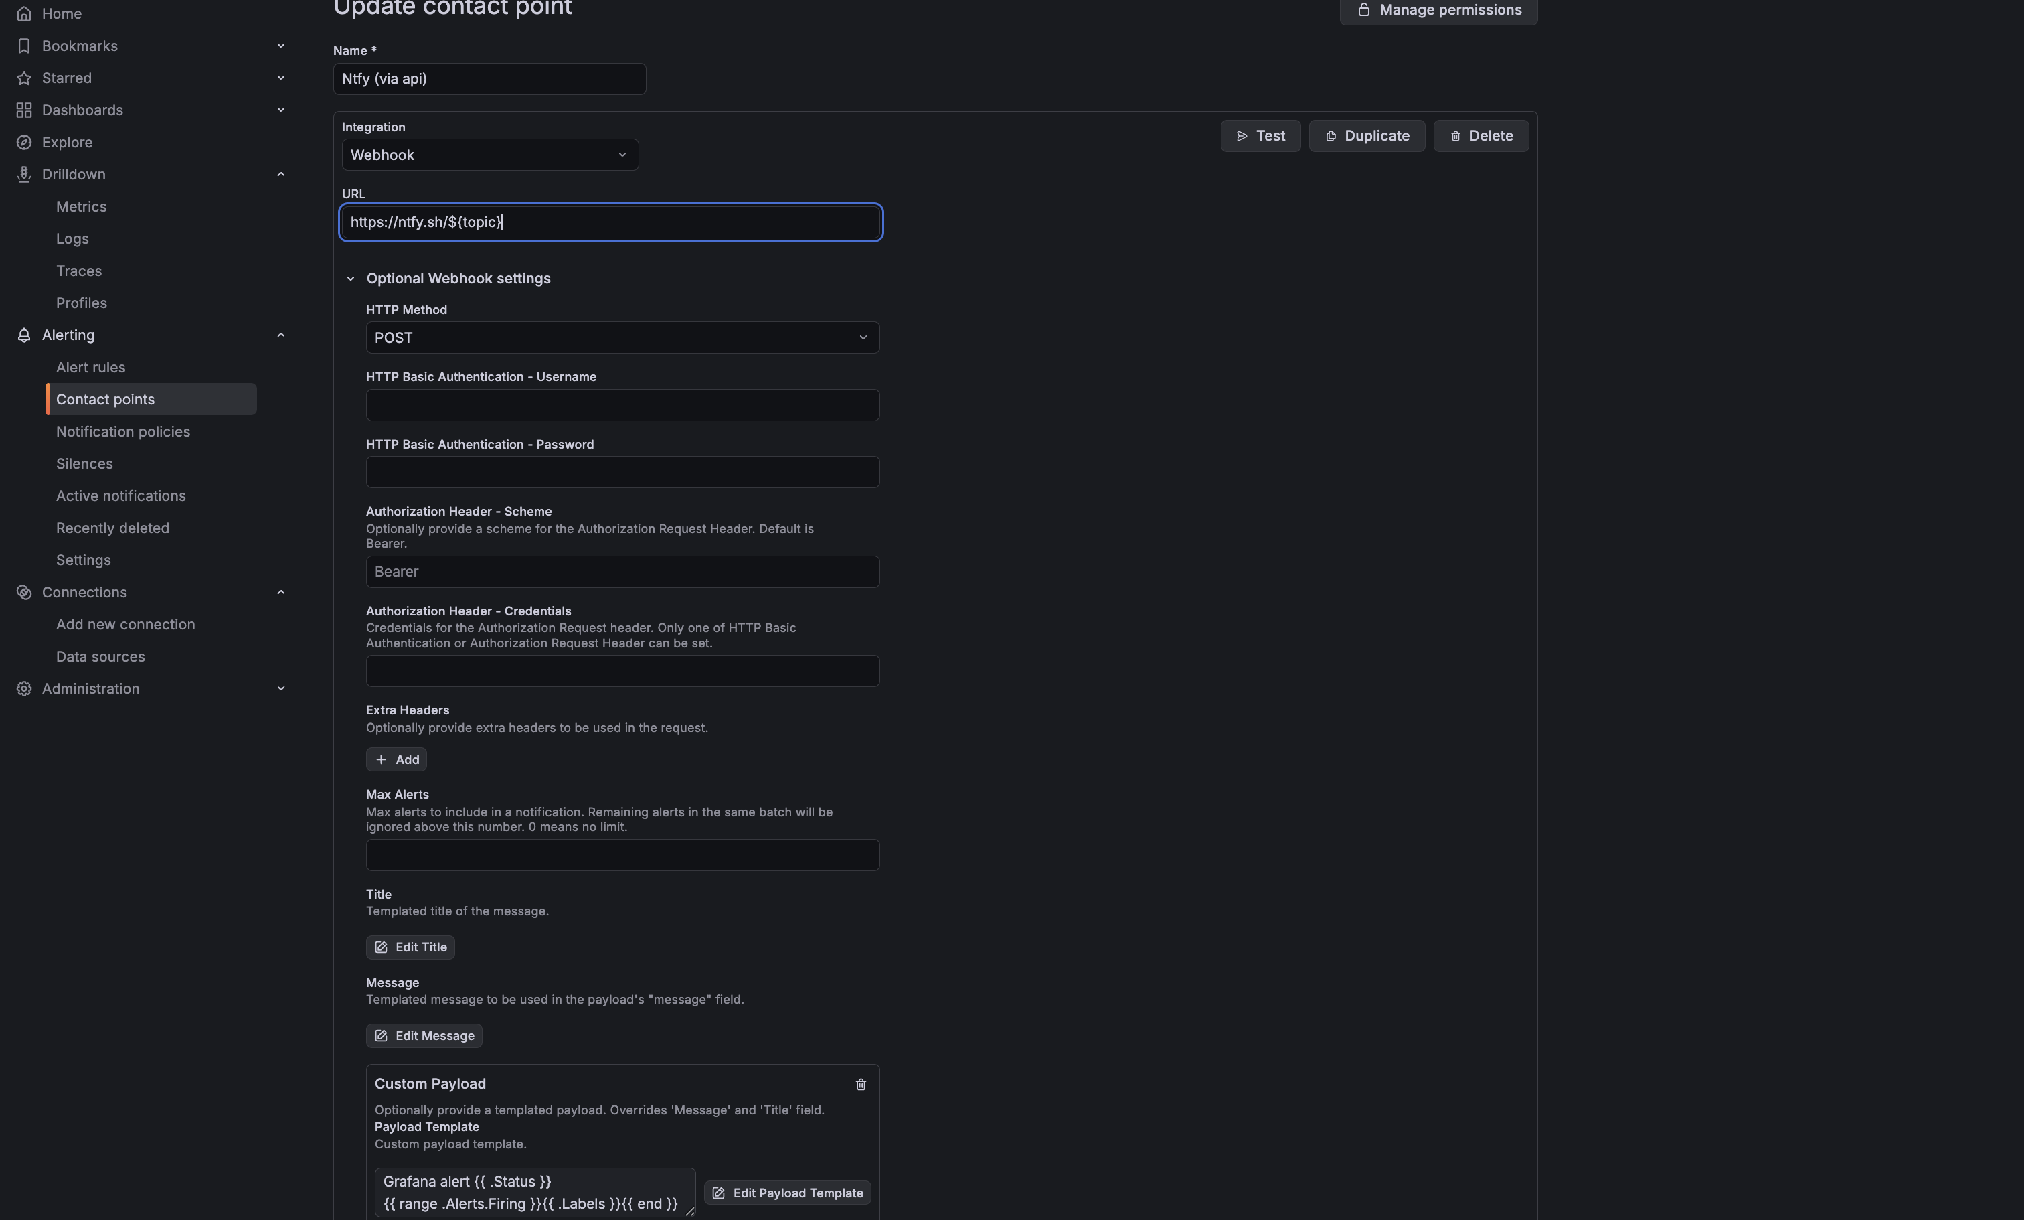
Task: Select the Home icon
Action: point(25,13)
